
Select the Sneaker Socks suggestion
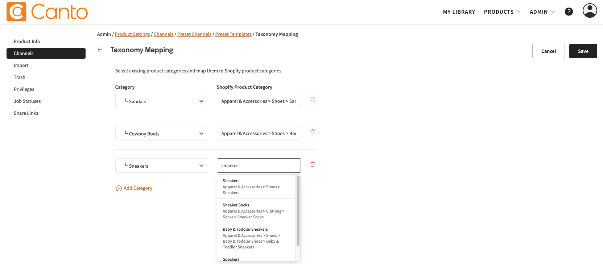[256, 211]
